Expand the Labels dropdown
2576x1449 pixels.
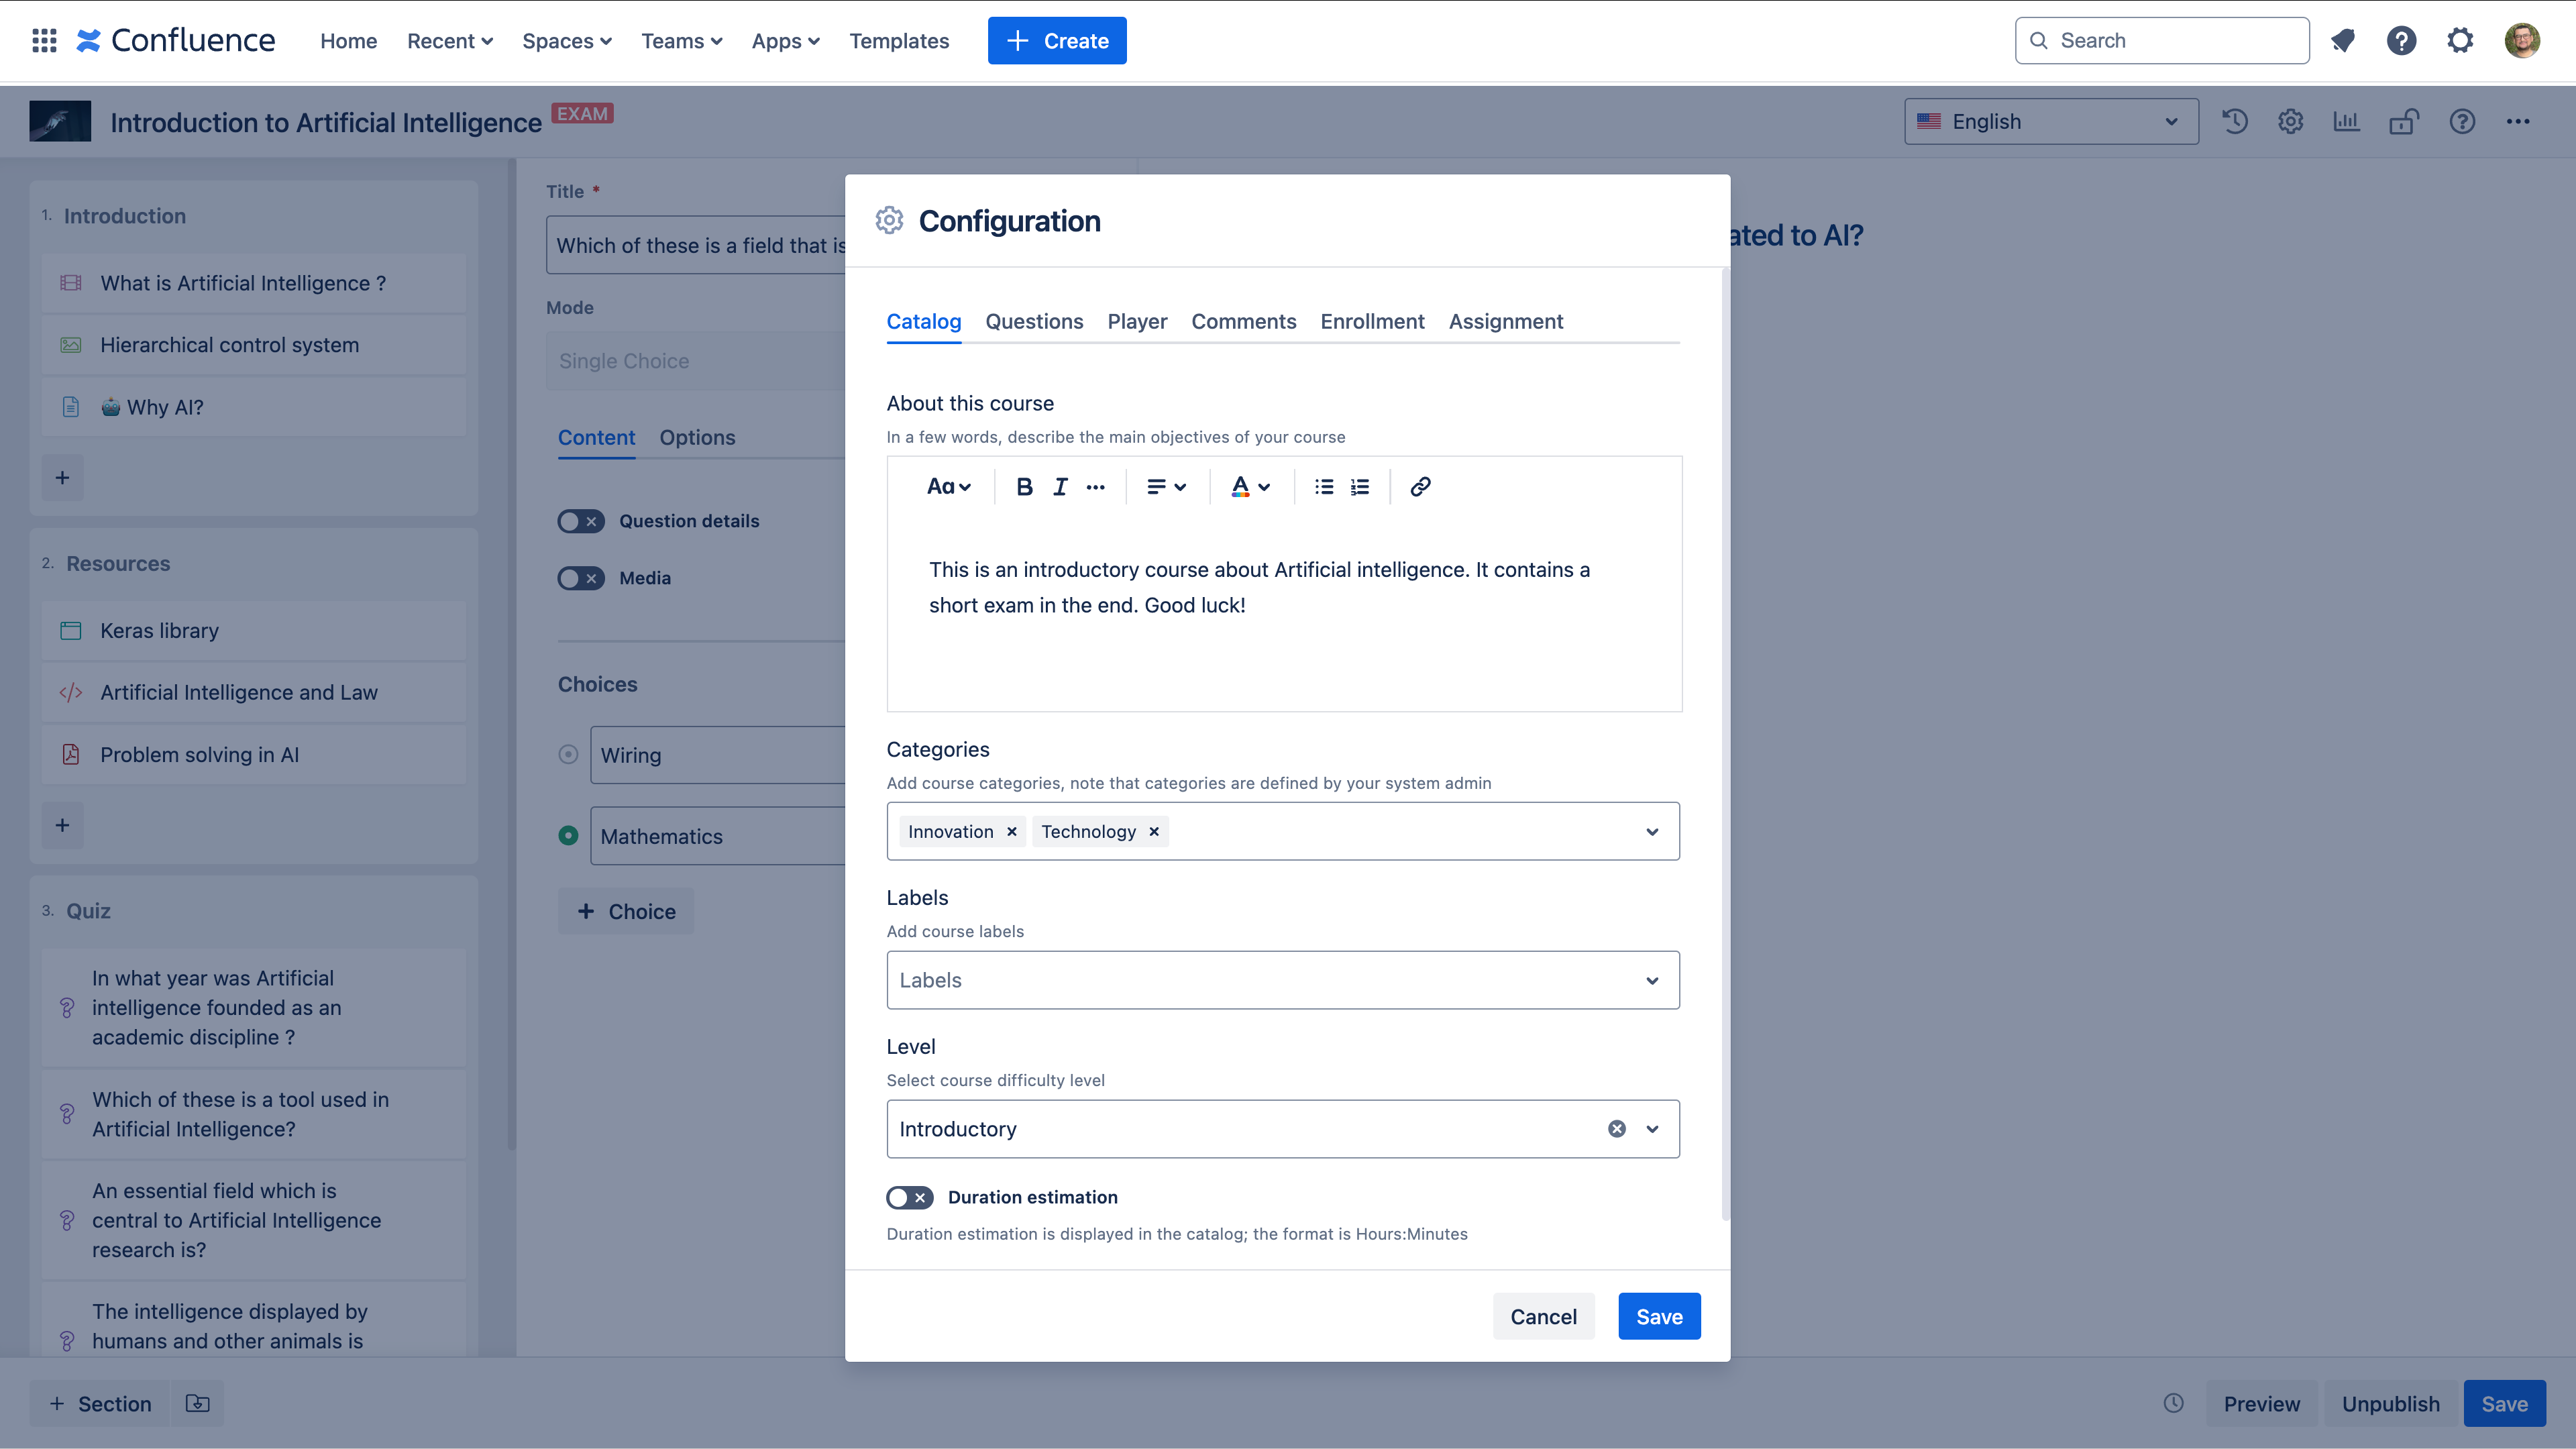coord(1652,981)
